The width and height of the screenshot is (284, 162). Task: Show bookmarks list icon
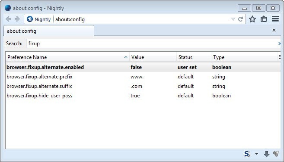tap(264, 19)
